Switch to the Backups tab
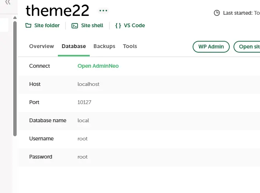This screenshot has height=193, width=260. (x=104, y=46)
